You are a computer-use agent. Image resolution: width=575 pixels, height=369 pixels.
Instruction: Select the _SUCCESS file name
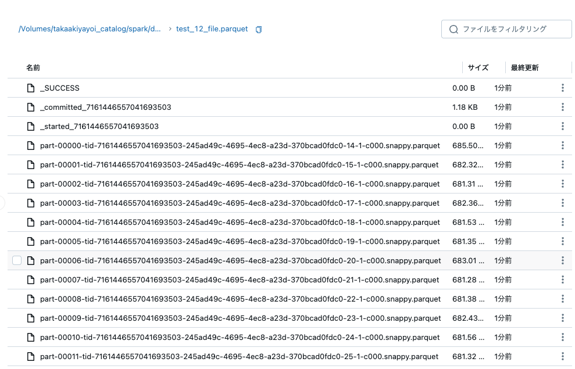click(x=60, y=88)
